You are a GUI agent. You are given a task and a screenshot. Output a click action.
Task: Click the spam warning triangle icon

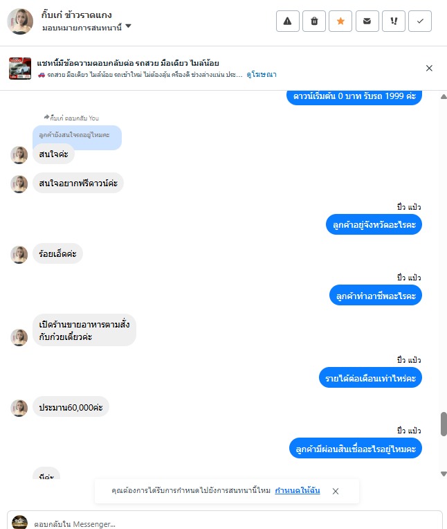pos(288,21)
